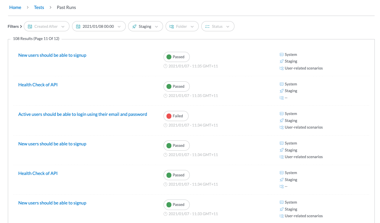Click clock icon of the Failed login run

(x=166, y=125)
